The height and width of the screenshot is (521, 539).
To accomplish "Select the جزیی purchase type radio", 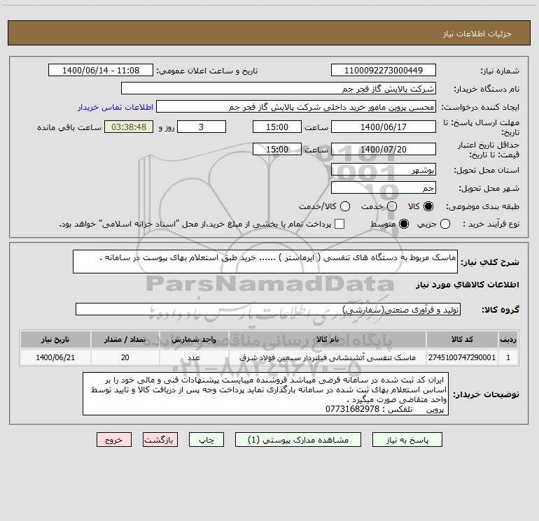I will click(444, 224).
